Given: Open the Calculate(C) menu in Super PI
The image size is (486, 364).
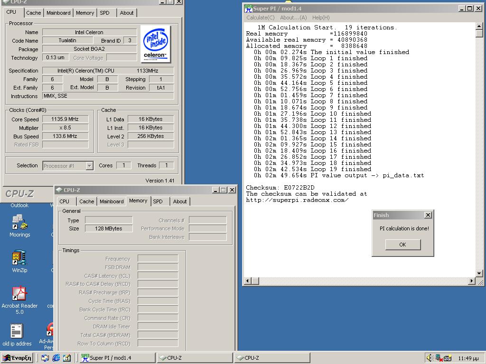Looking at the screenshot, I should pos(261,18).
